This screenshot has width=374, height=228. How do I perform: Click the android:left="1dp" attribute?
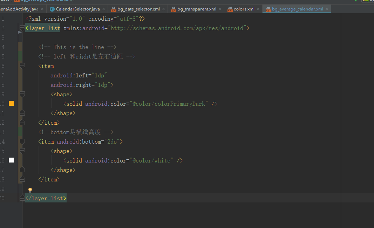(x=79, y=76)
